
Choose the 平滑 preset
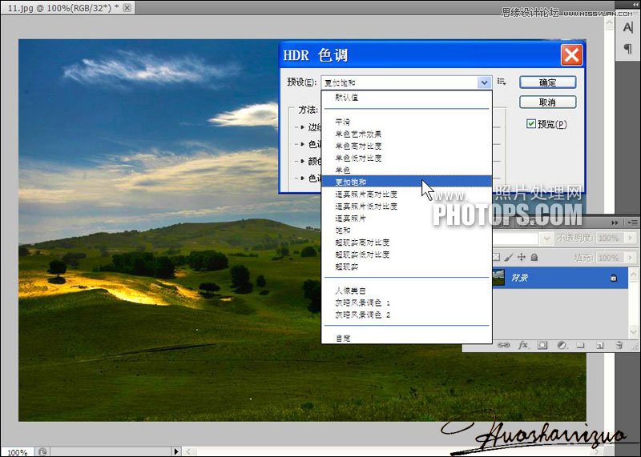[343, 122]
